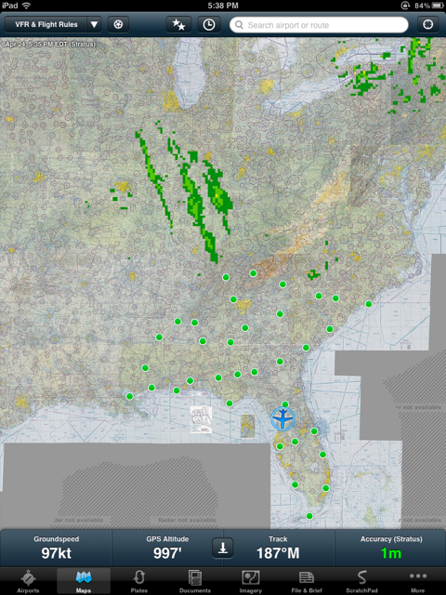Open the More menu
The height and width of the screenshot is (595, 446).
coord(417,581)
